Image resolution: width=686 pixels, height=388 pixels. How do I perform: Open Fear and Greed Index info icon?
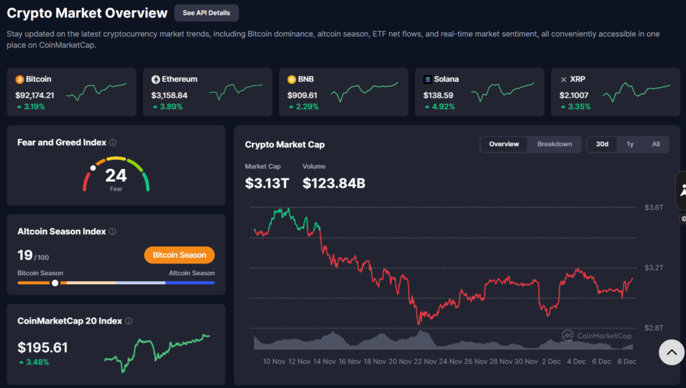point(113,143)
